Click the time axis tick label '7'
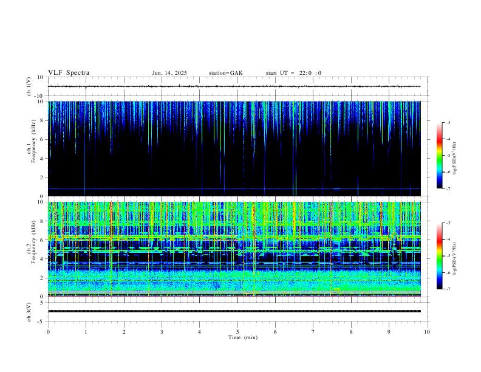 tap(313, 332)
